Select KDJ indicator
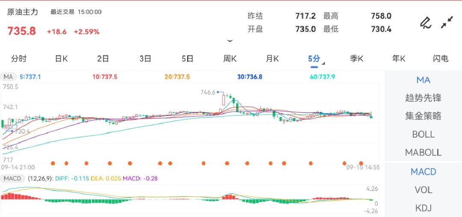This screenshot has height=217, width=462. tap(423, 208)
